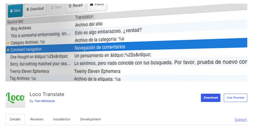Open the Support link

(241, 120)
